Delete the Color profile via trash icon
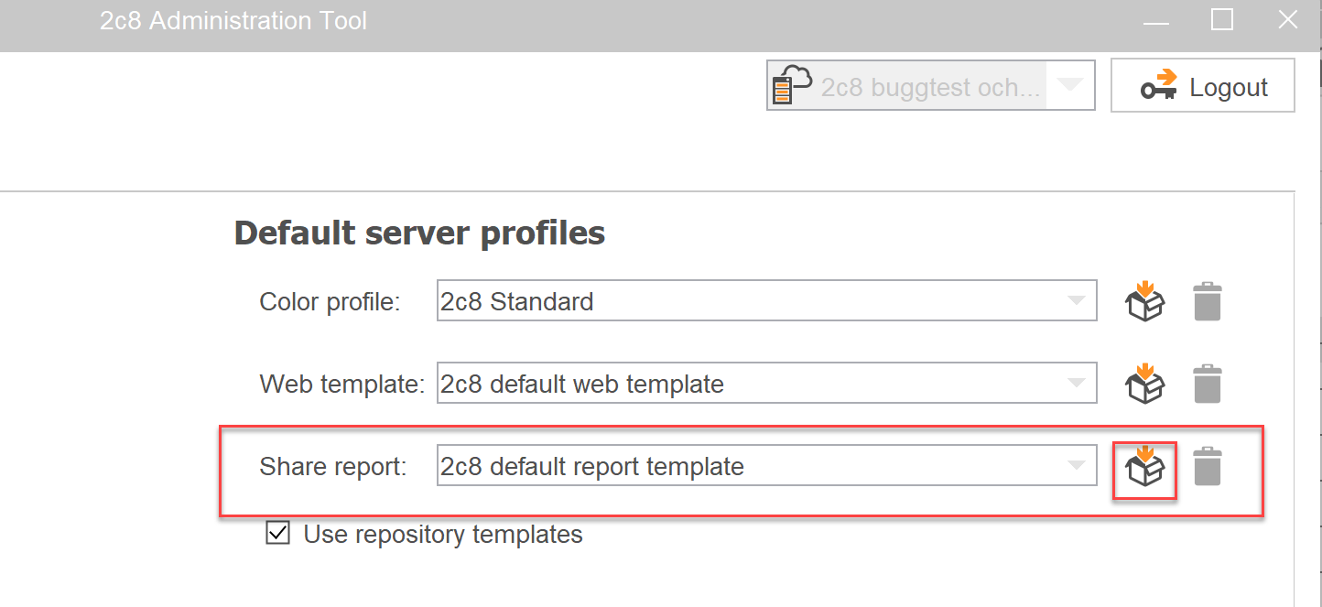The image size is (1322, 607). [x=1208, y=301]
